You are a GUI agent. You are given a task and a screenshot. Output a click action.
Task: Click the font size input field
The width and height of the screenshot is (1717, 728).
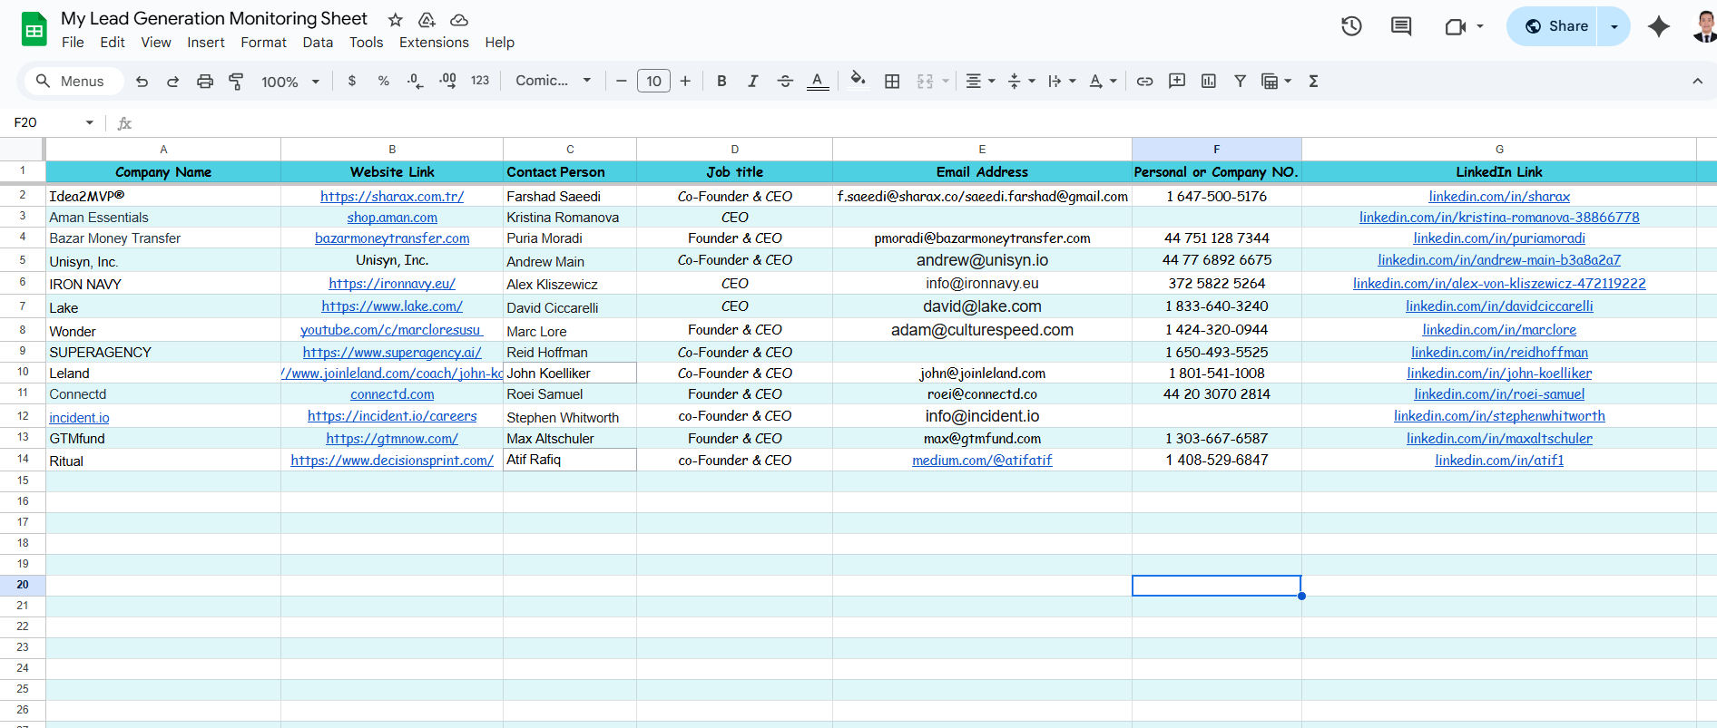(x=653, y=82)
